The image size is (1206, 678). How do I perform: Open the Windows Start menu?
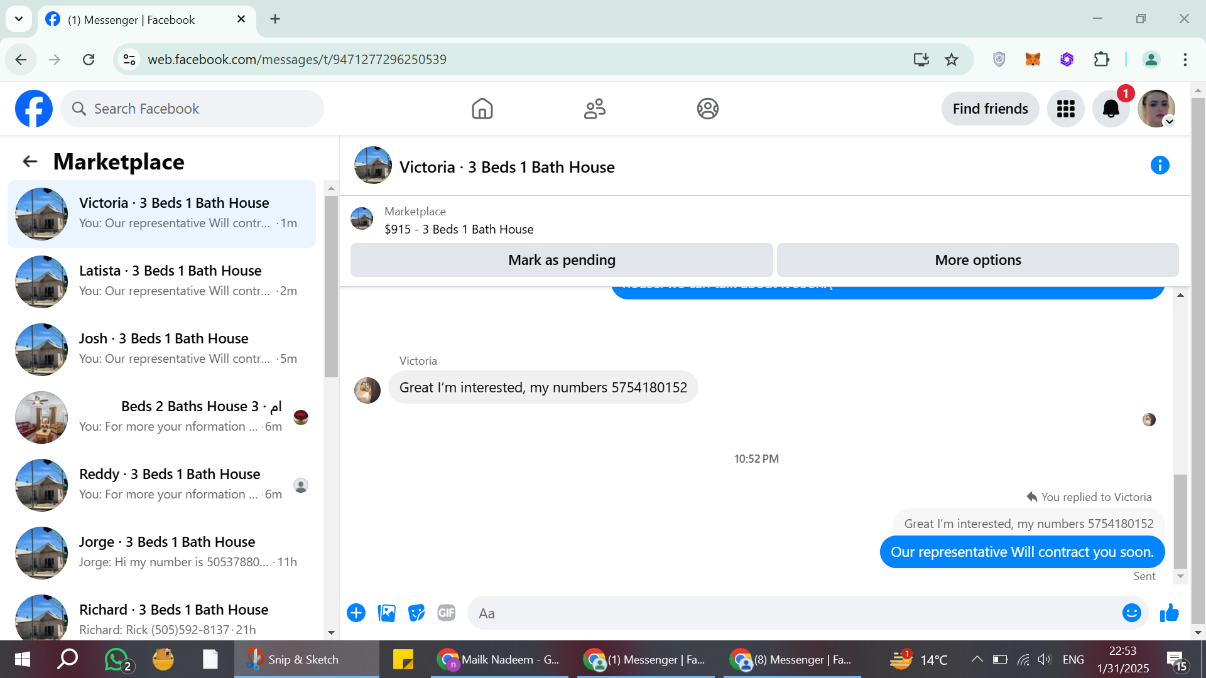pos(22,659)
